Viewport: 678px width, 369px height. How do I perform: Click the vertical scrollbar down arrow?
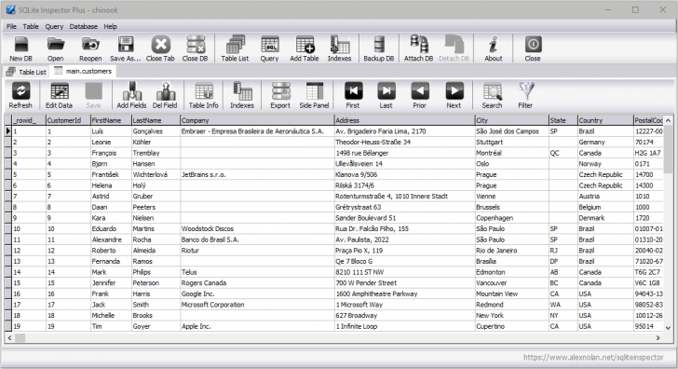click(x=668, y=327)
